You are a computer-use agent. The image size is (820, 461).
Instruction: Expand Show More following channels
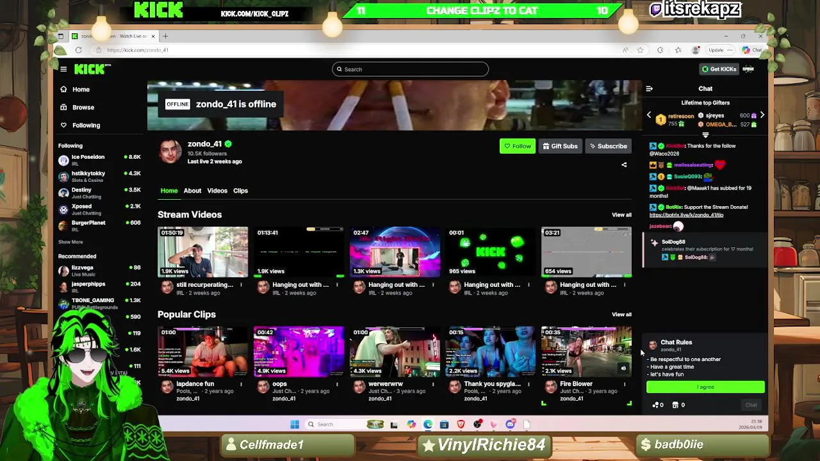(x=70, y=242)
